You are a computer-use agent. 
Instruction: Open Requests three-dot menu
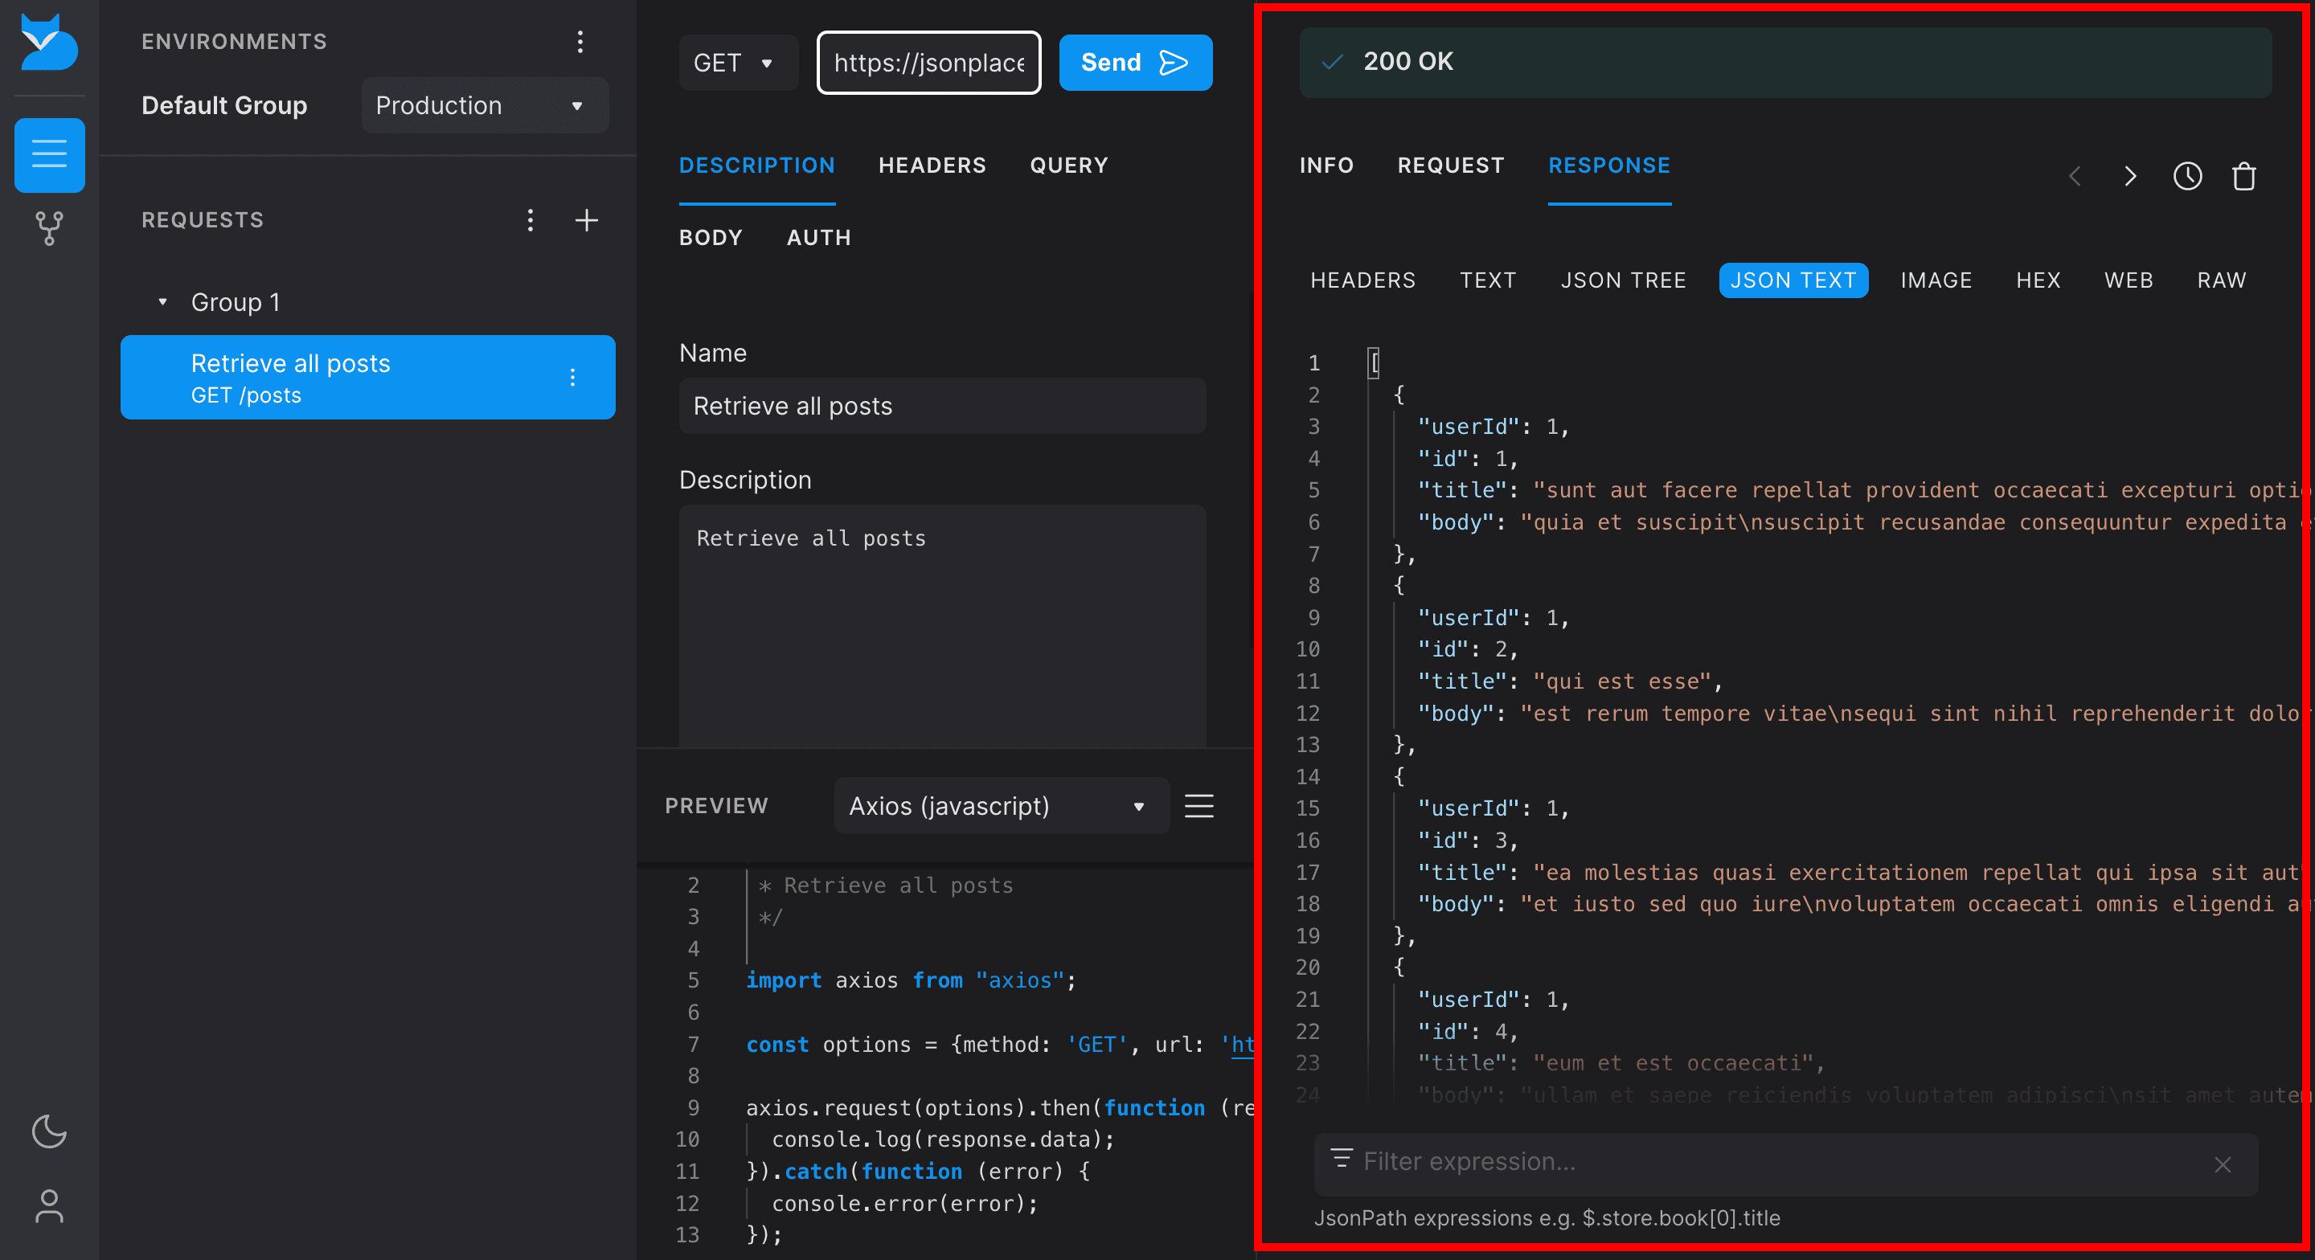click(x=531, y=220)
